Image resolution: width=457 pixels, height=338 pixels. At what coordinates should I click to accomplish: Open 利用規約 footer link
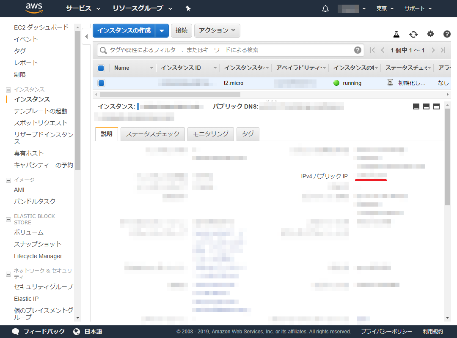point(433,332)
